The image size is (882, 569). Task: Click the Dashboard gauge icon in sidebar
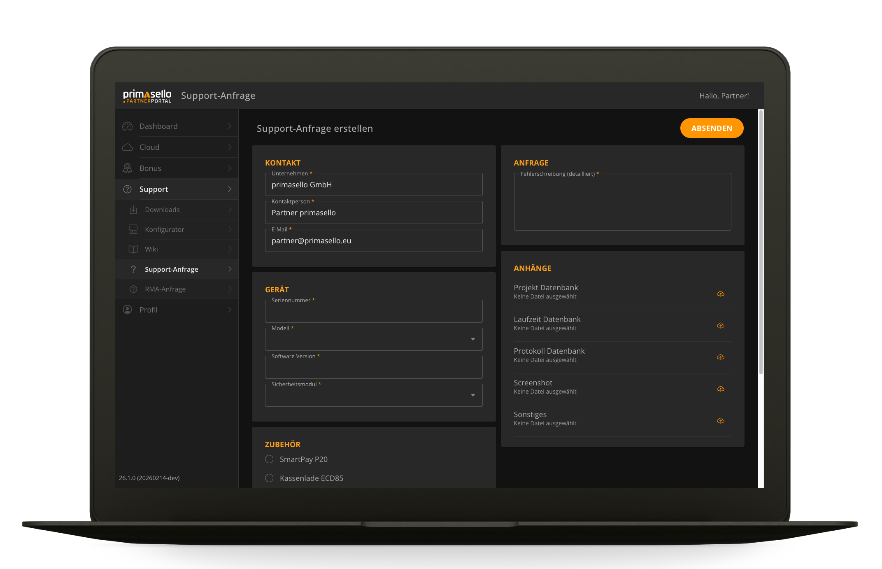[128, 126]
